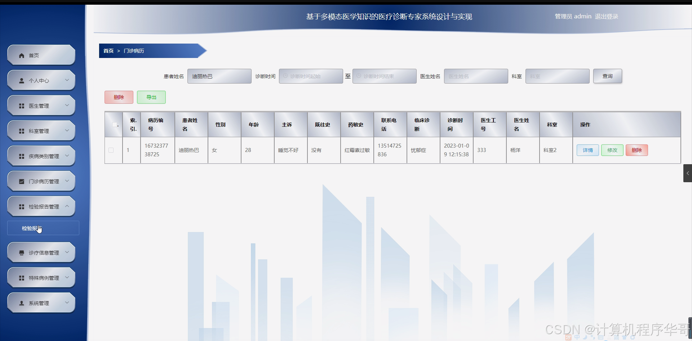Click the 首页 breadcrumb link

point(108,51)
